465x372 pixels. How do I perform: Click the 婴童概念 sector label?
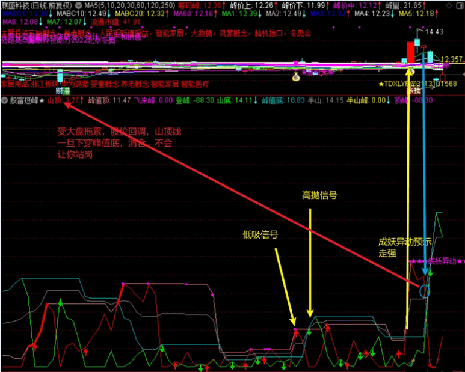tap(105, 84)
